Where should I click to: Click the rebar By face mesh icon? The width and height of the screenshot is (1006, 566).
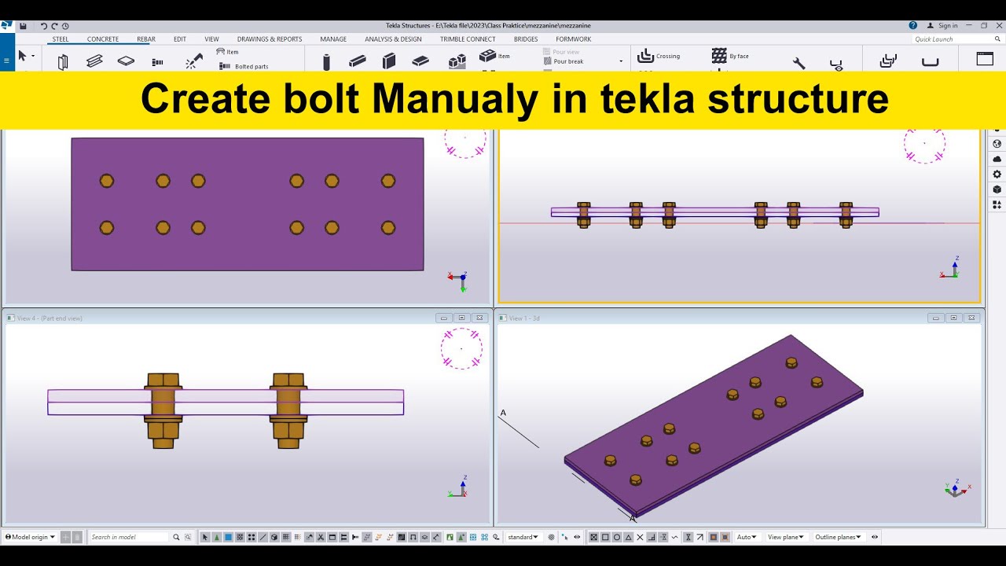(719, 56)
